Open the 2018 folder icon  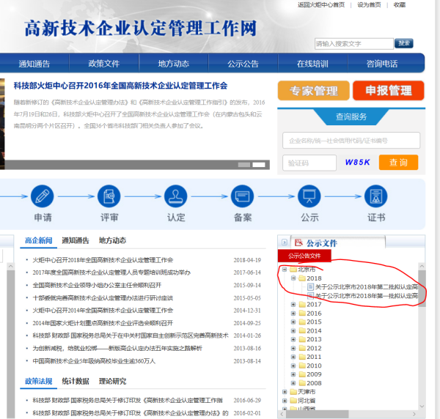(x=302, y=278)
